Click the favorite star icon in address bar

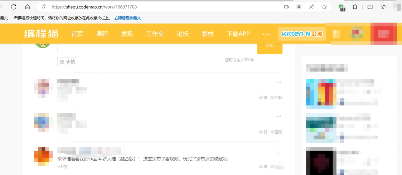324,7
